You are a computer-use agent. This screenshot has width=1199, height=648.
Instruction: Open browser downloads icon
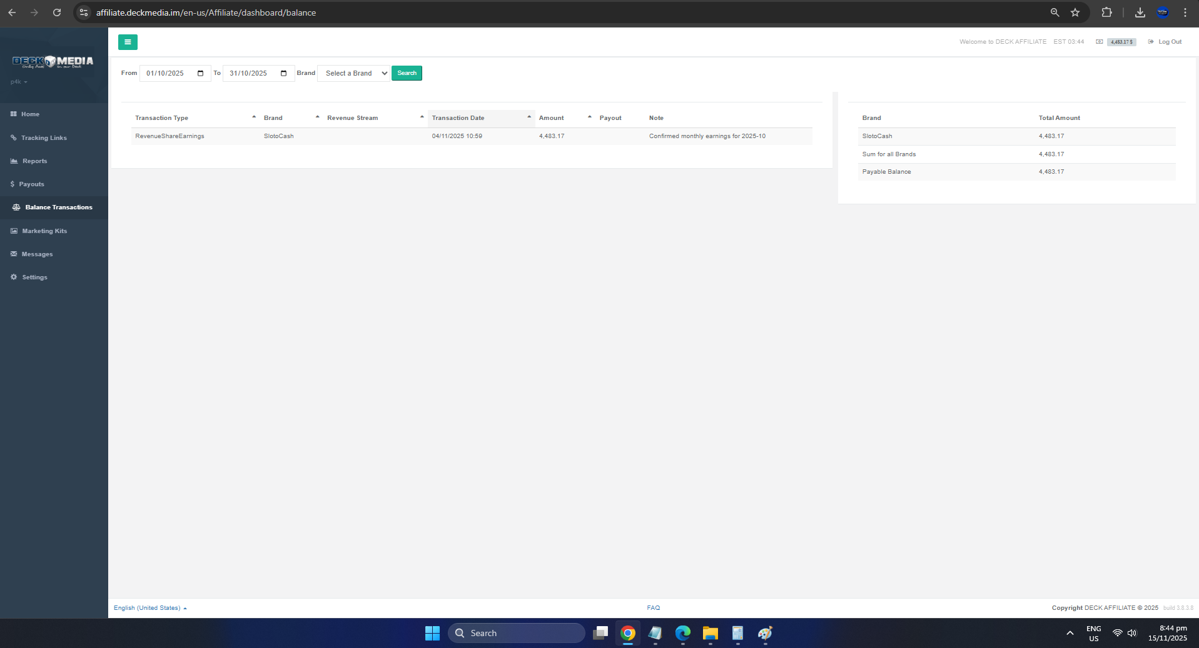click(1140, 12)
